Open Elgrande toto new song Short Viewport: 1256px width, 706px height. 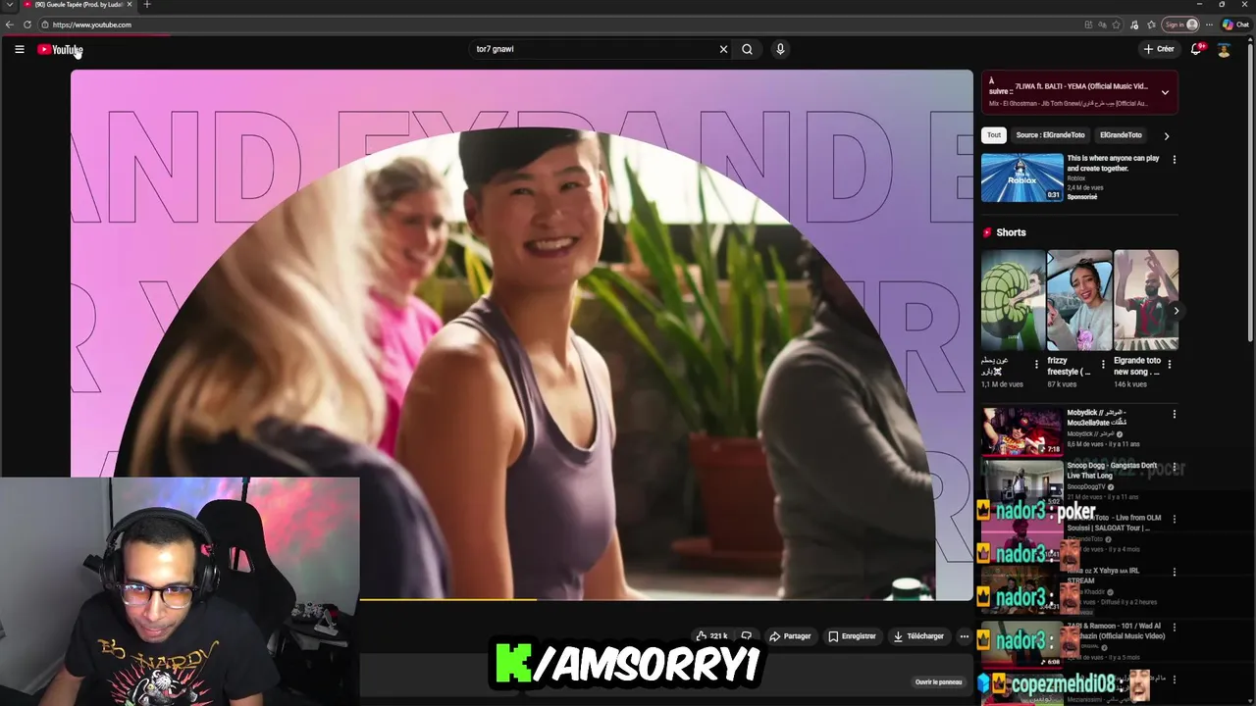(1146, 300)
